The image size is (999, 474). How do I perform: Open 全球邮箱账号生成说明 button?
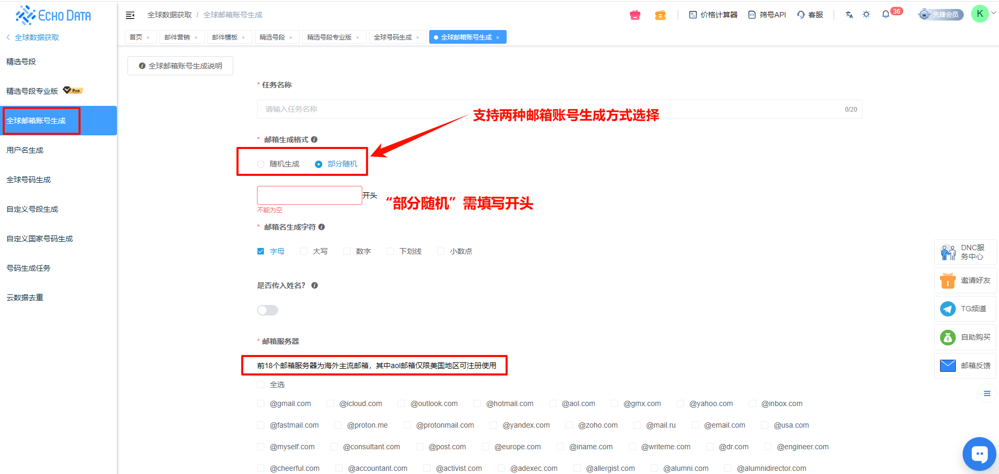(180, 66)
